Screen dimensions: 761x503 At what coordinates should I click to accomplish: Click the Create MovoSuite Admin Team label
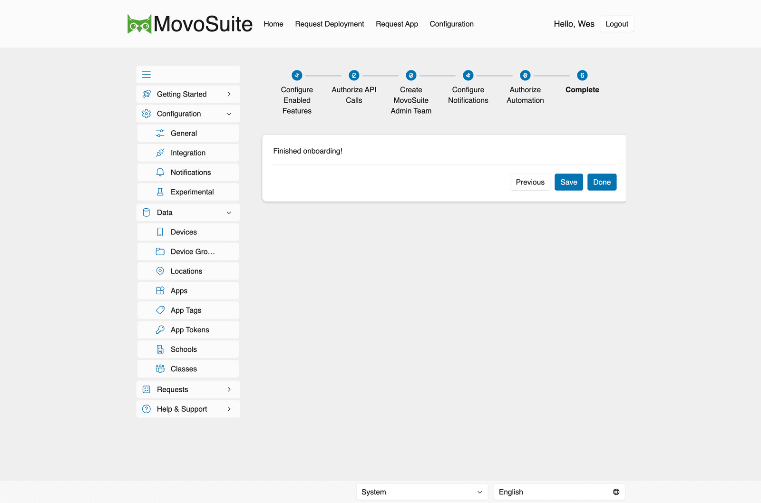pyautogui.click(x=411, y=100)
